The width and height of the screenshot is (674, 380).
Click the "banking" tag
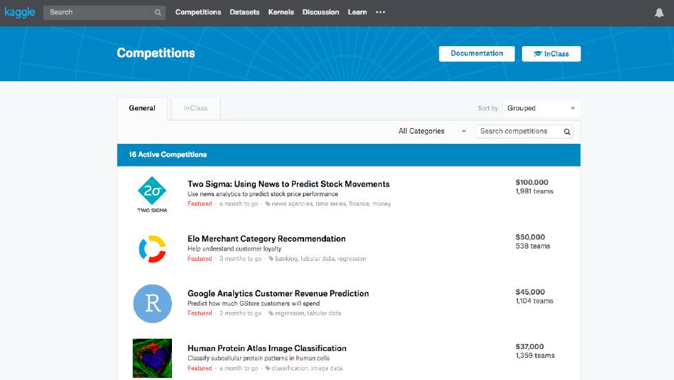pyautogui.click(x=286, y=258)
